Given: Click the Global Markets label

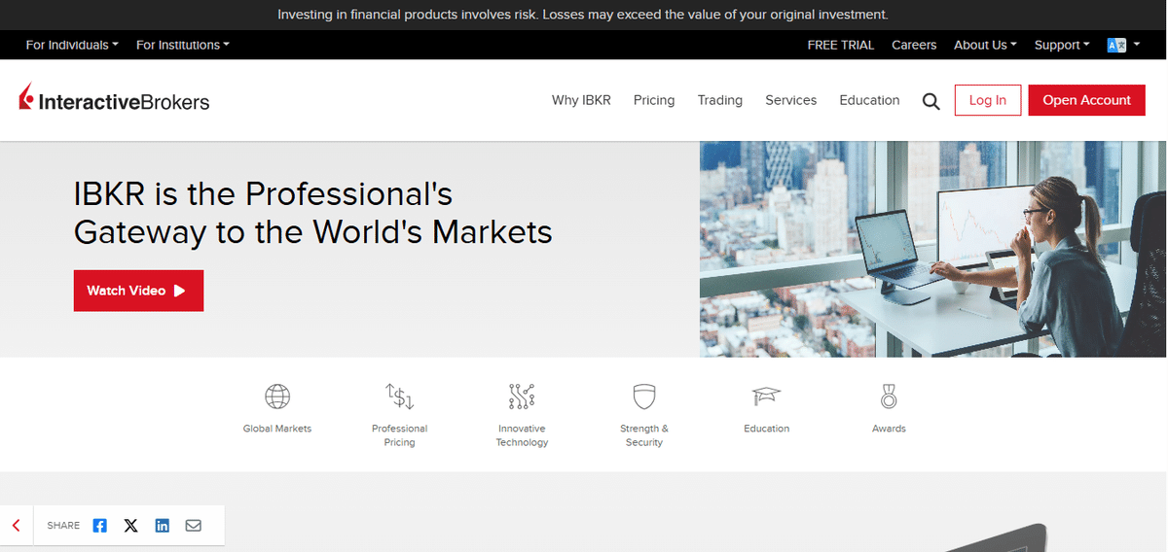Looking at the screenshot, I should pyautogui.click(x=277, y=429).
